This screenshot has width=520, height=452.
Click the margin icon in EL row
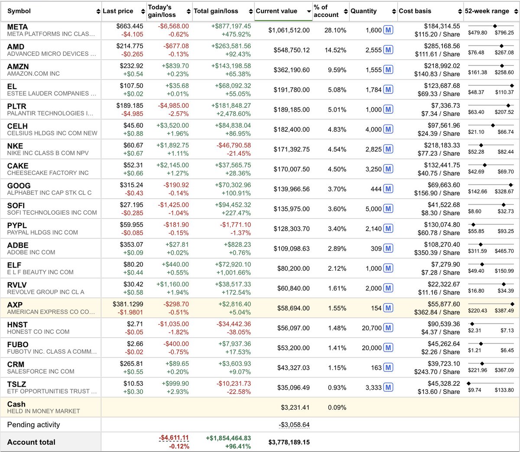point(388,90)
